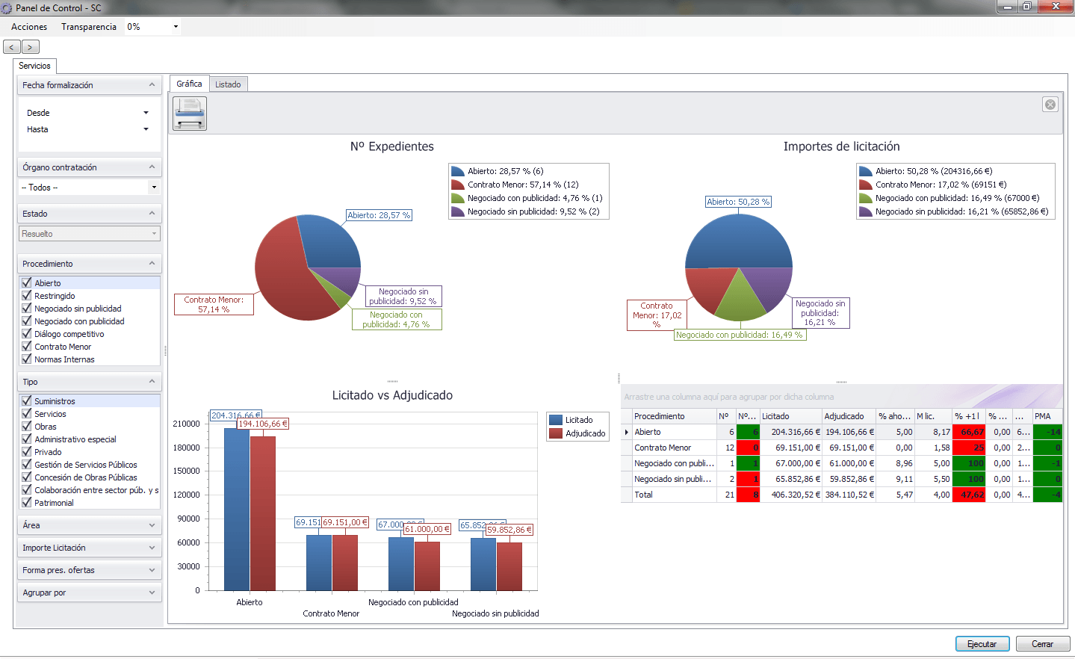Toggle Concesión de Obras Públicas checkbox

(x=27, y=477)
